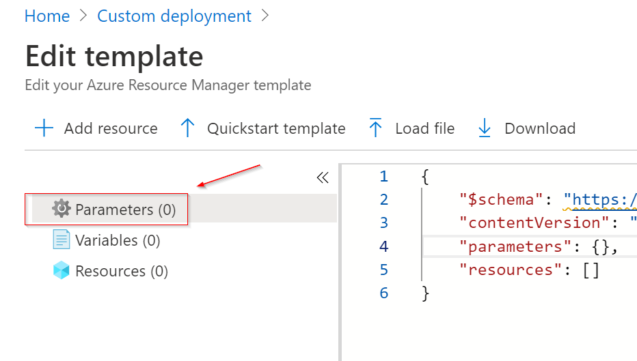This screenshot has height=361, width=637.
Task: Click the Variables document icon
Action: (62, 240)
